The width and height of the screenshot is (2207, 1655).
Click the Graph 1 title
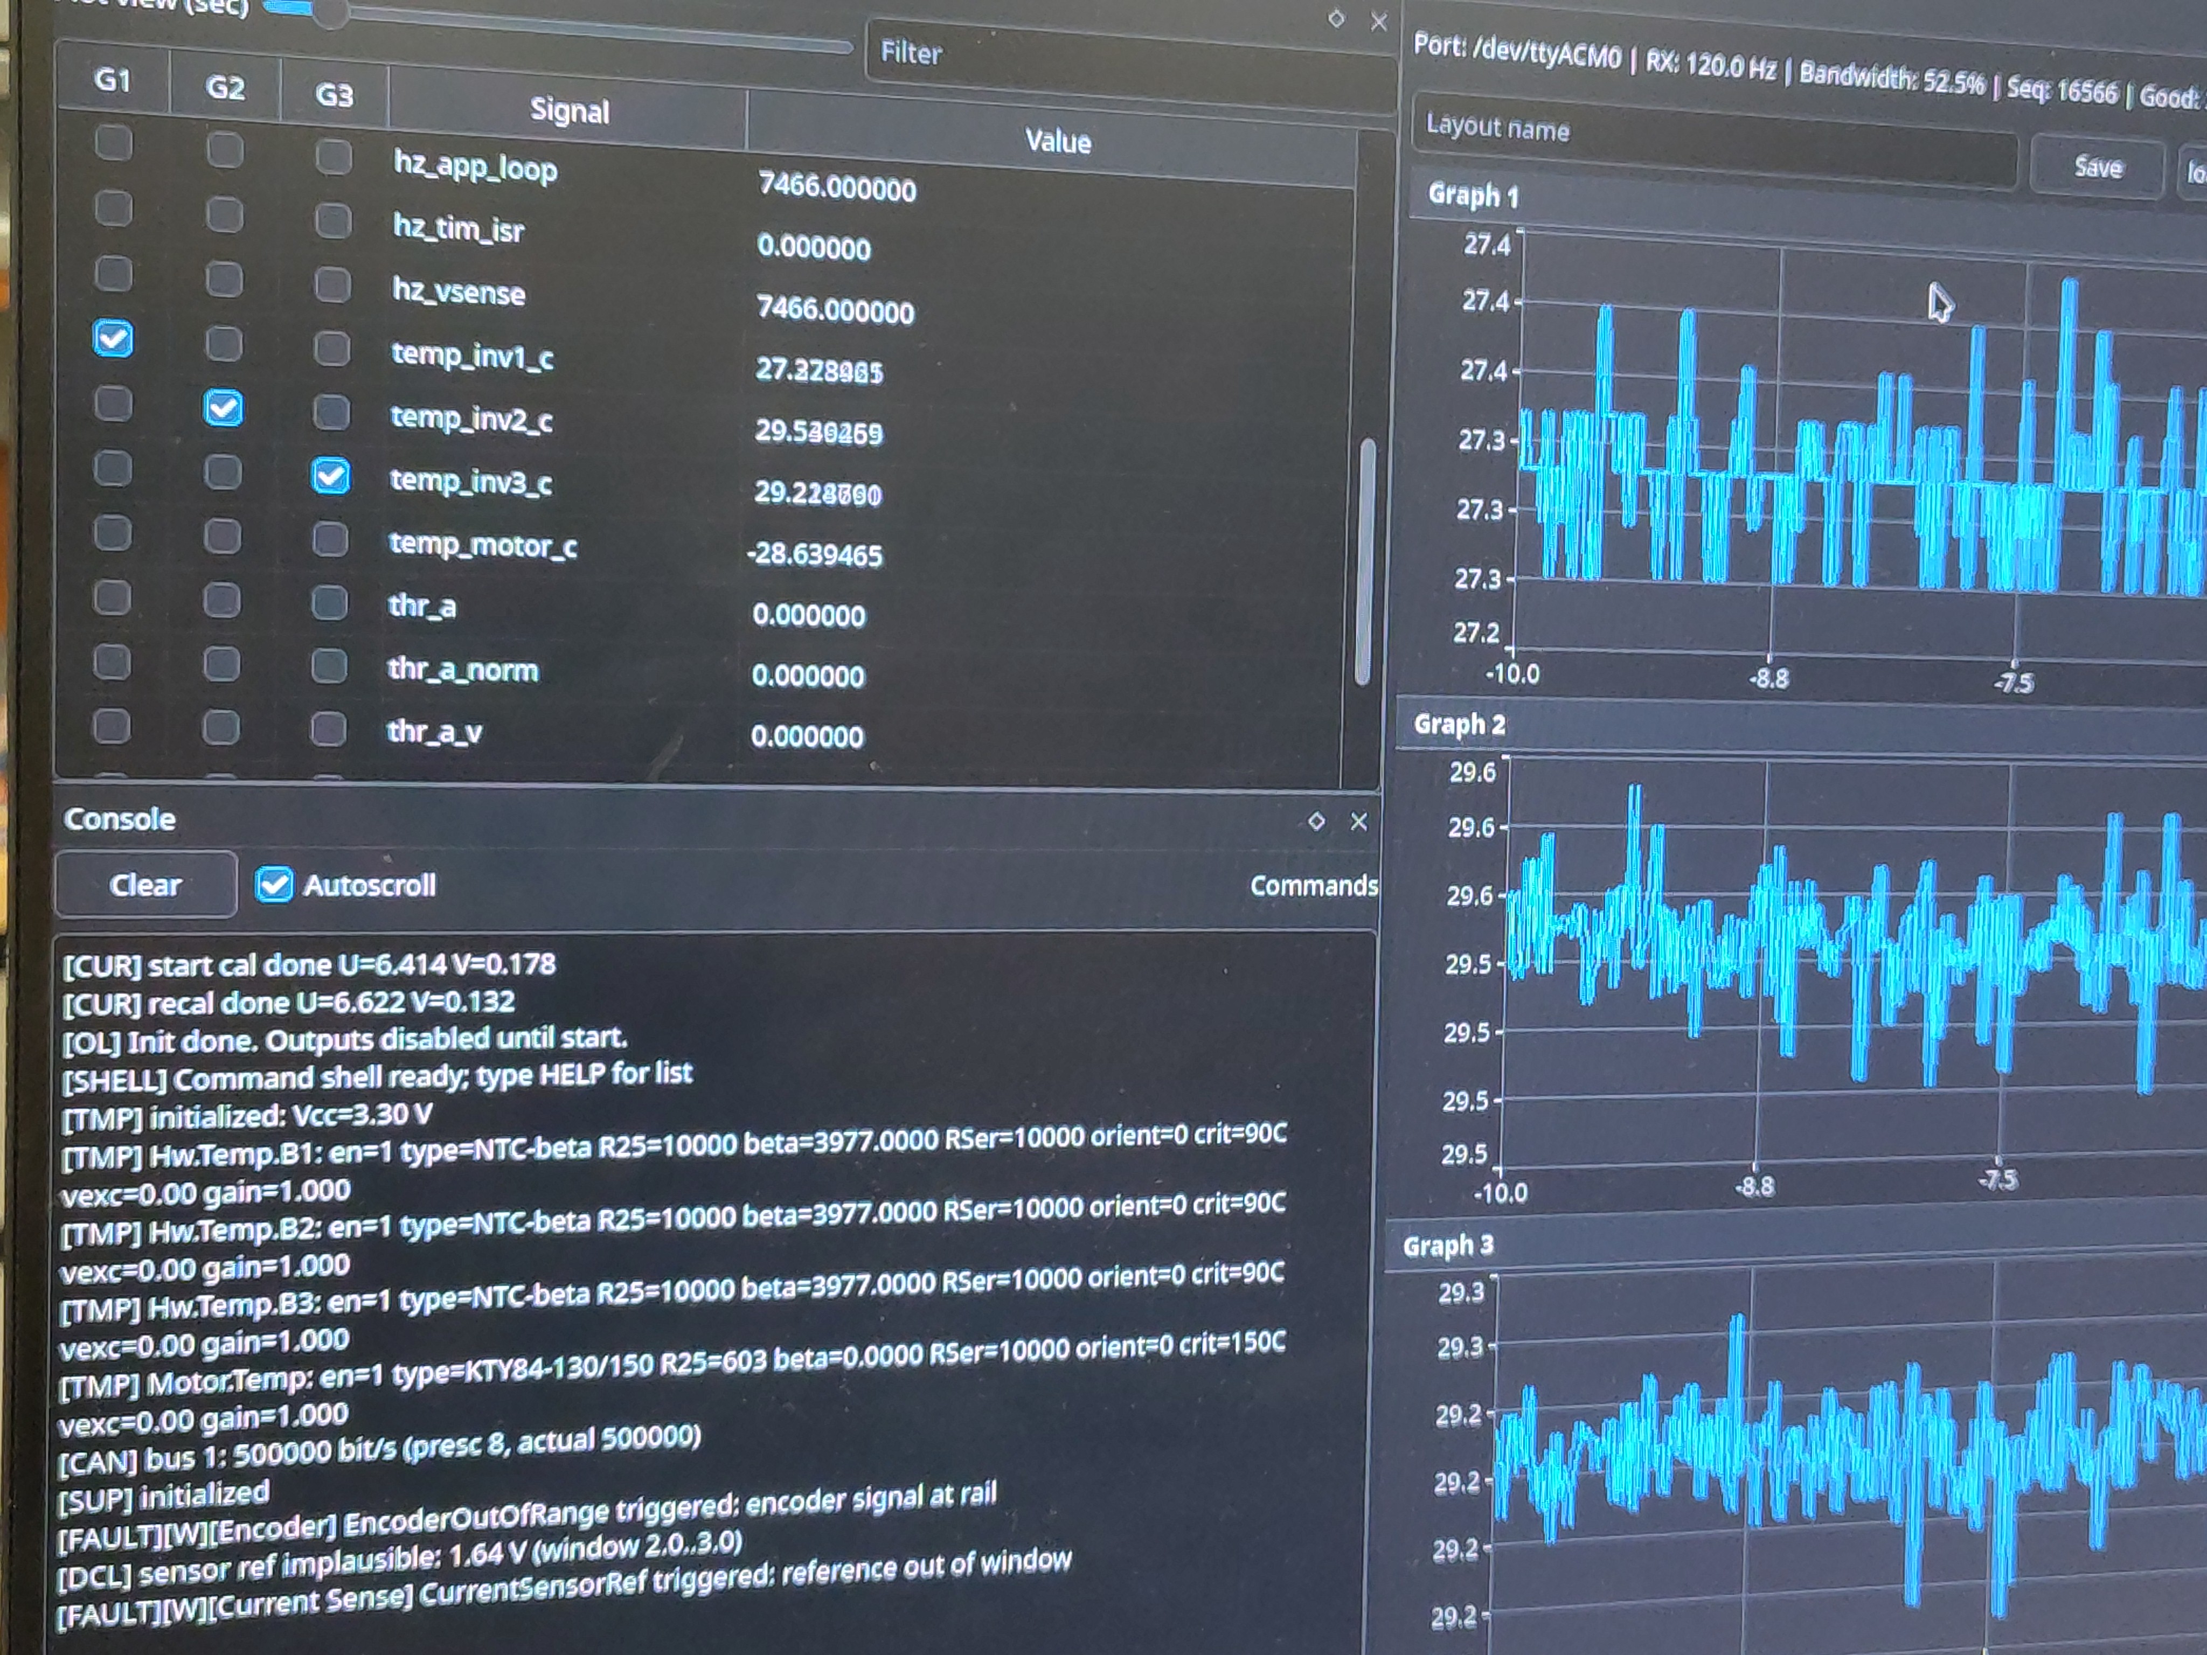(x=1473, y=194)
